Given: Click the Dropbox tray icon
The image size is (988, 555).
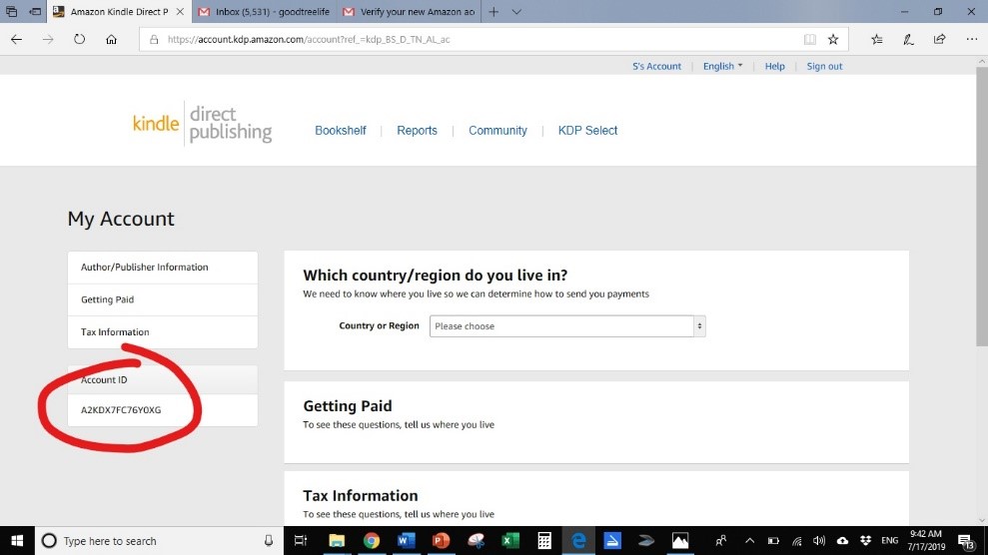Looking at the screenshot, I should (x=866, y=541).
